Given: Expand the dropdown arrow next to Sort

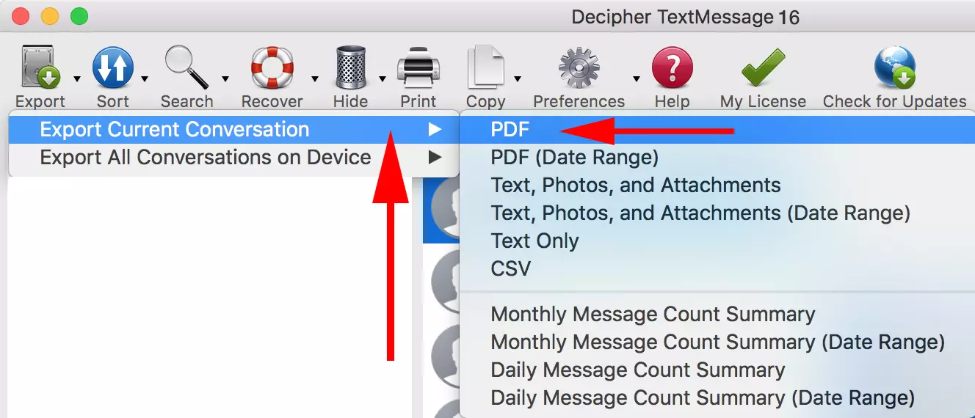Looking at the screenshot, I should [145, 78].
